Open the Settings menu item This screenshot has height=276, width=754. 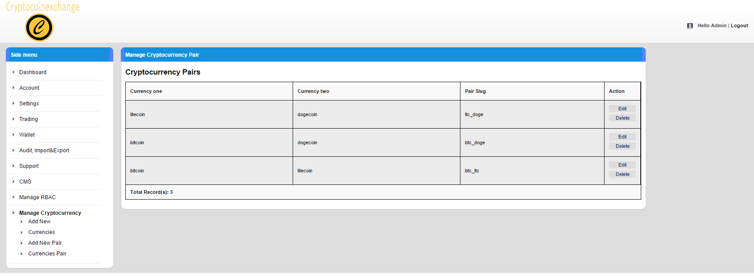coord(29,104)
